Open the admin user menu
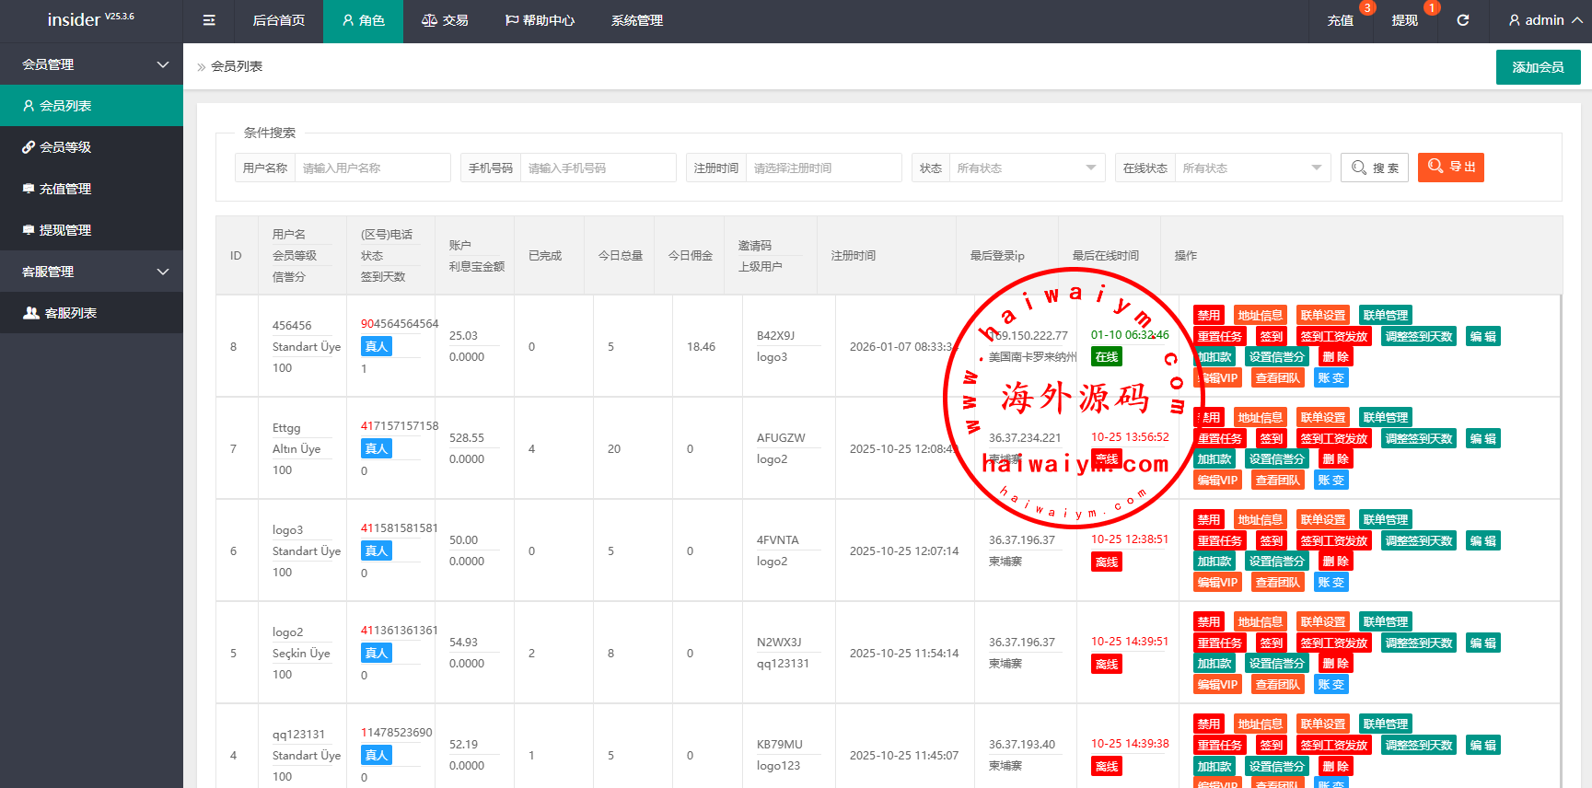Viewport: 1592px width, 788px height. click(x=1544, y=20)
